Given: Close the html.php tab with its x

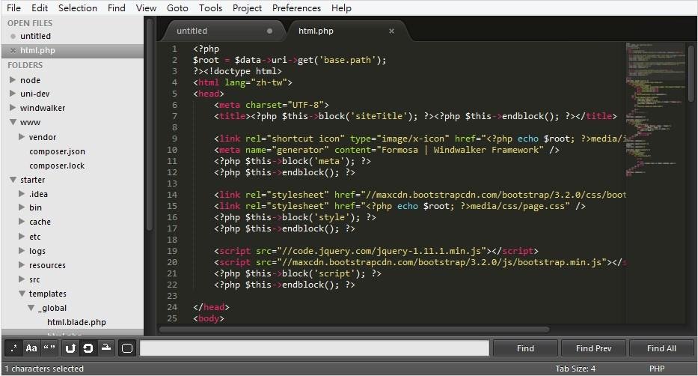Looking at the screenshot, I should coord(391,31).
